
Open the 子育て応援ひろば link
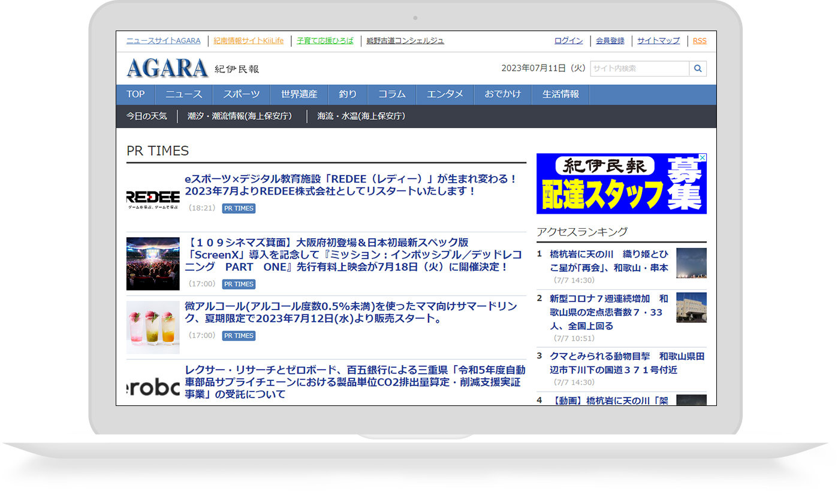coord(325,41)
